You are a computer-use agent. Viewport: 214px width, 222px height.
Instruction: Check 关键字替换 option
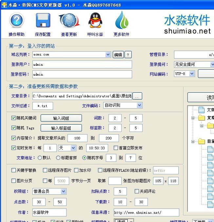(13, 170)
